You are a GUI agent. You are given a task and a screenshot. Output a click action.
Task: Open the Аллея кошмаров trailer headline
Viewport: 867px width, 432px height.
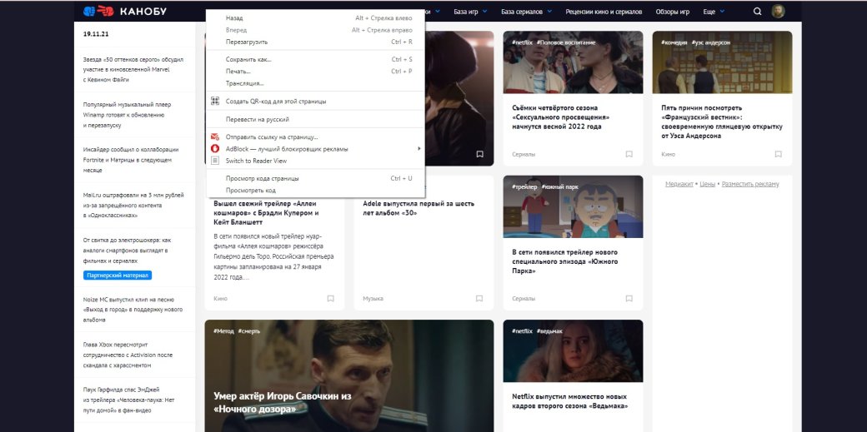pyautogui.click(x=267, y=213)
